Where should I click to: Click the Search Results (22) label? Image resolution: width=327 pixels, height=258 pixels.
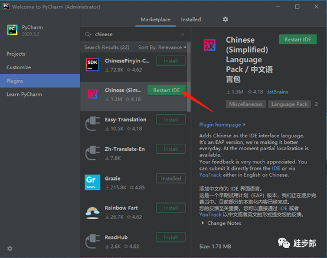(107, 47)
